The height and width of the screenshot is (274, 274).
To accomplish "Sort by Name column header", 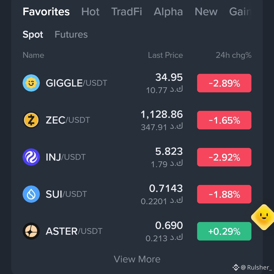I will [33, 55].
